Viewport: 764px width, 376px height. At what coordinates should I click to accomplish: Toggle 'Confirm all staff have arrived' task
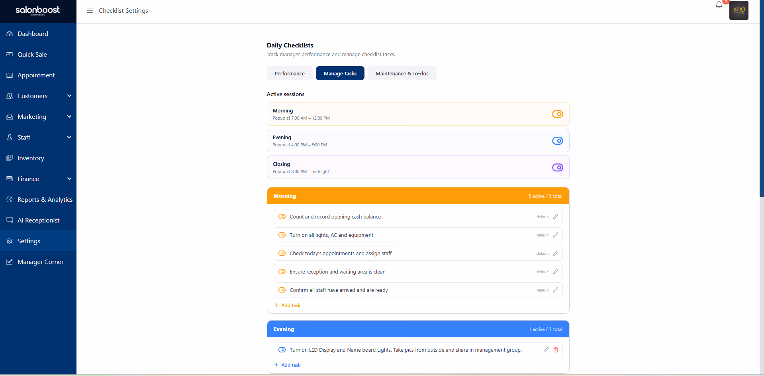[282, 290]
